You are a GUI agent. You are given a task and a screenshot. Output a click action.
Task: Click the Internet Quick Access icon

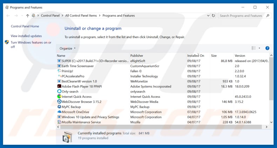click(x=59, y=96)
